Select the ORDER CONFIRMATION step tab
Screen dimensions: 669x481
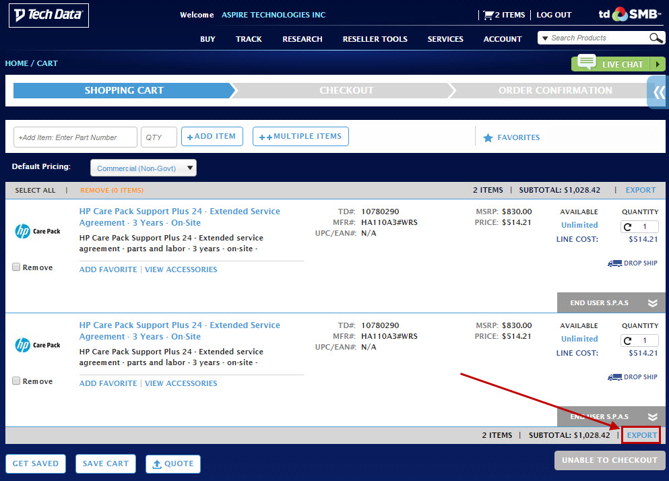(x=555, y=90)
